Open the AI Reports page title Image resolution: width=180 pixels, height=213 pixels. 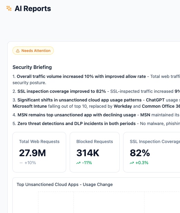[33, 9]
